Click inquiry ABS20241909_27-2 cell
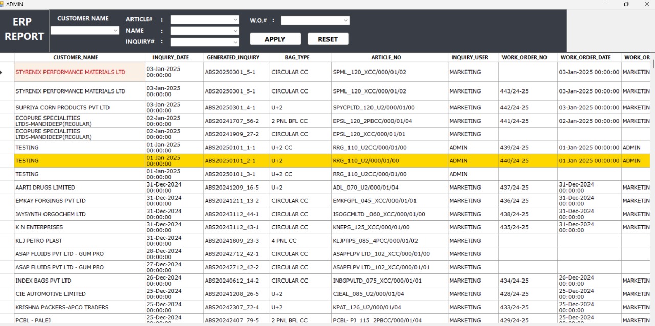The height and width of the screenshot is (326, 655). [x=236, y=134]
